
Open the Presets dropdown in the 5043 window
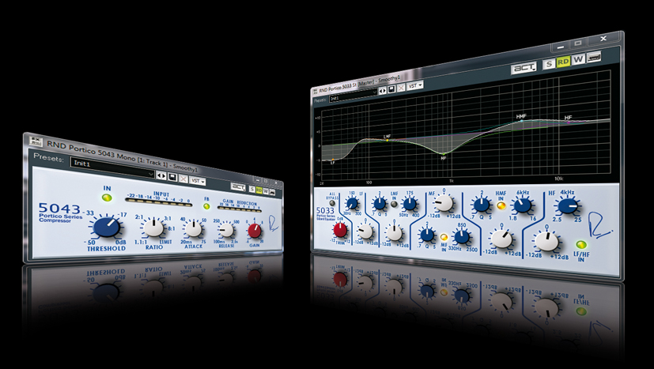[x=112, y=168]
